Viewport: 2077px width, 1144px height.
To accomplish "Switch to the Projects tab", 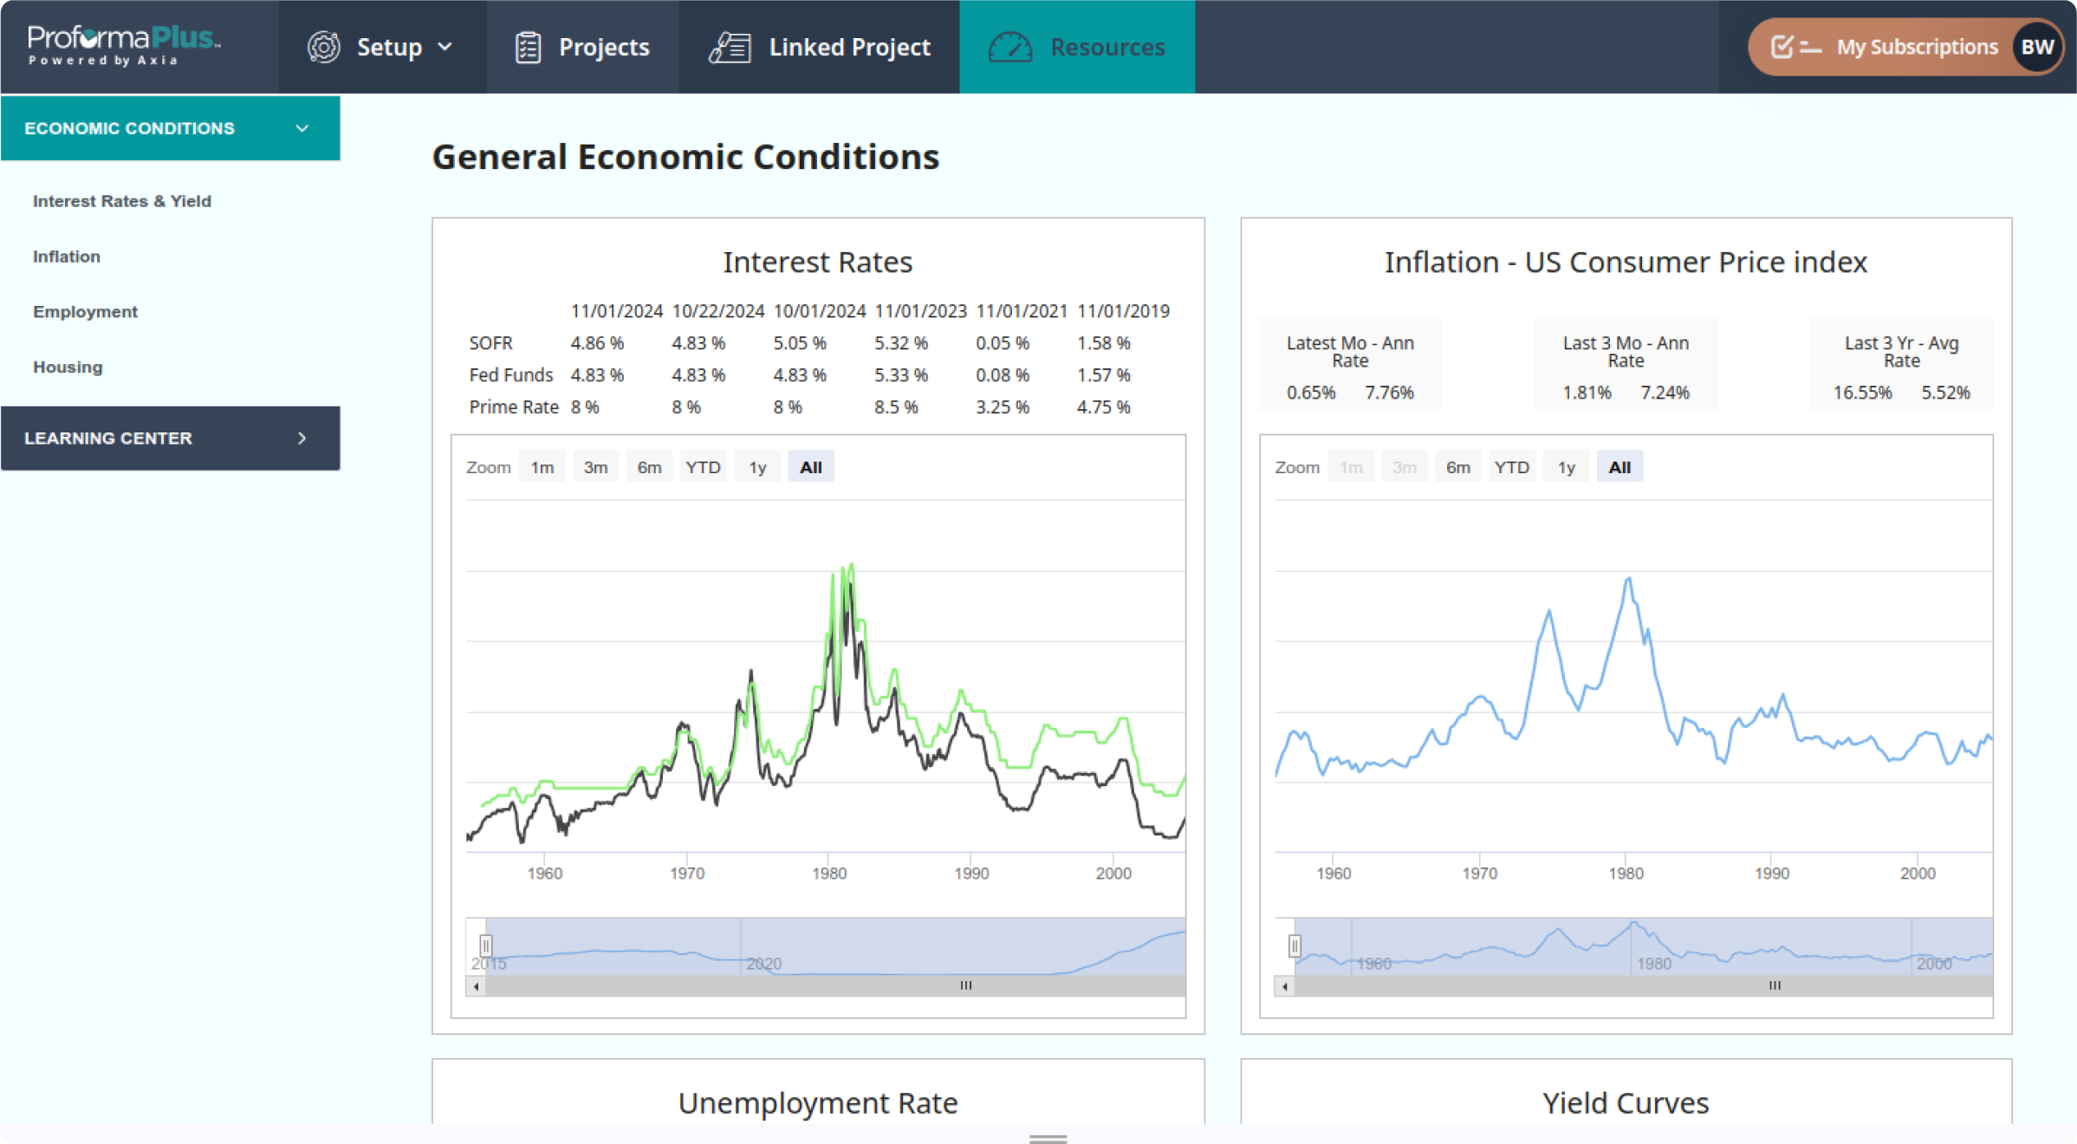I will click(x=603, y=47).
